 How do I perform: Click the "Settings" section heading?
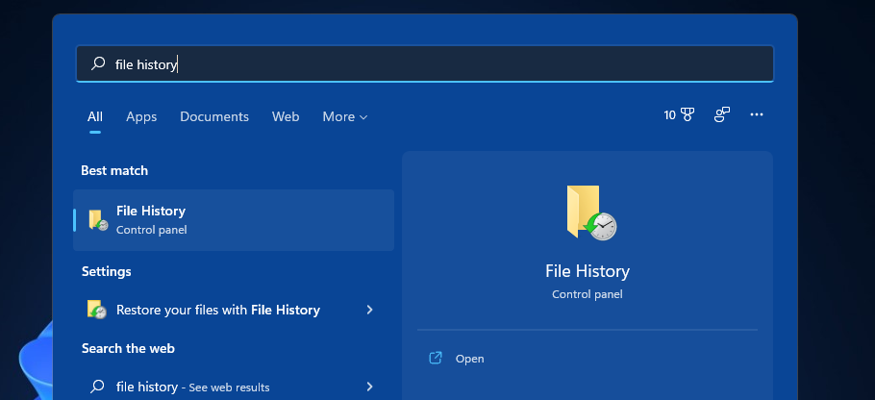106,271
